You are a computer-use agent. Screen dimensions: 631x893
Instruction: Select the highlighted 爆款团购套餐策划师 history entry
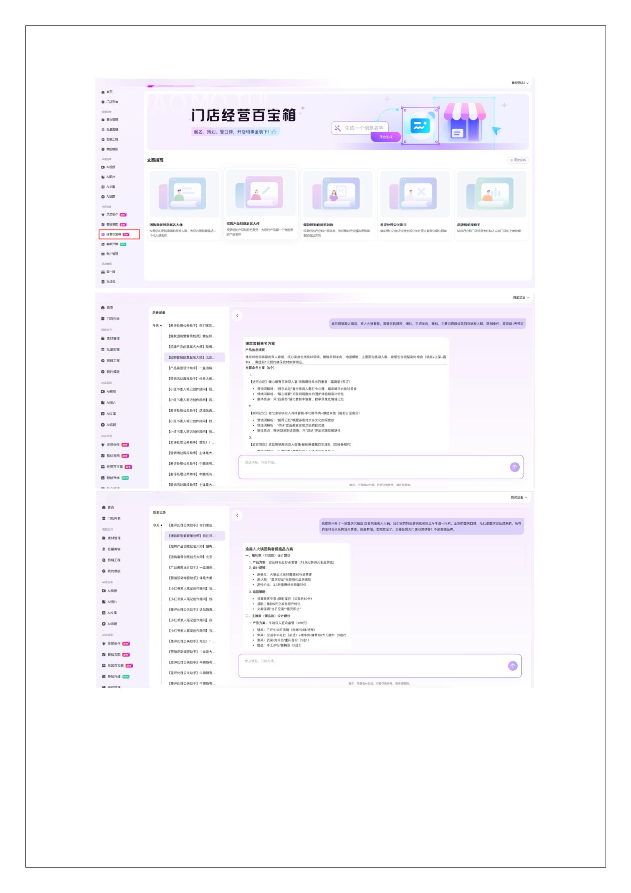coord(194,536)
